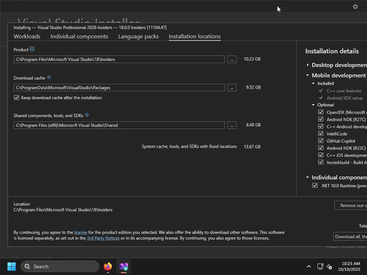Image resolution: width=367 pixels, height=275 pixels.
Task: Open the Download all install-mode dropdown
Action: (350, 236)
